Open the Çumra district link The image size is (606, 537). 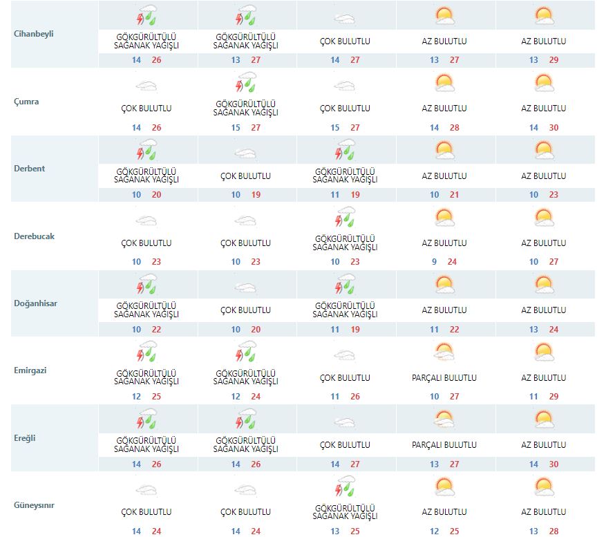click(x=27, y=102)
